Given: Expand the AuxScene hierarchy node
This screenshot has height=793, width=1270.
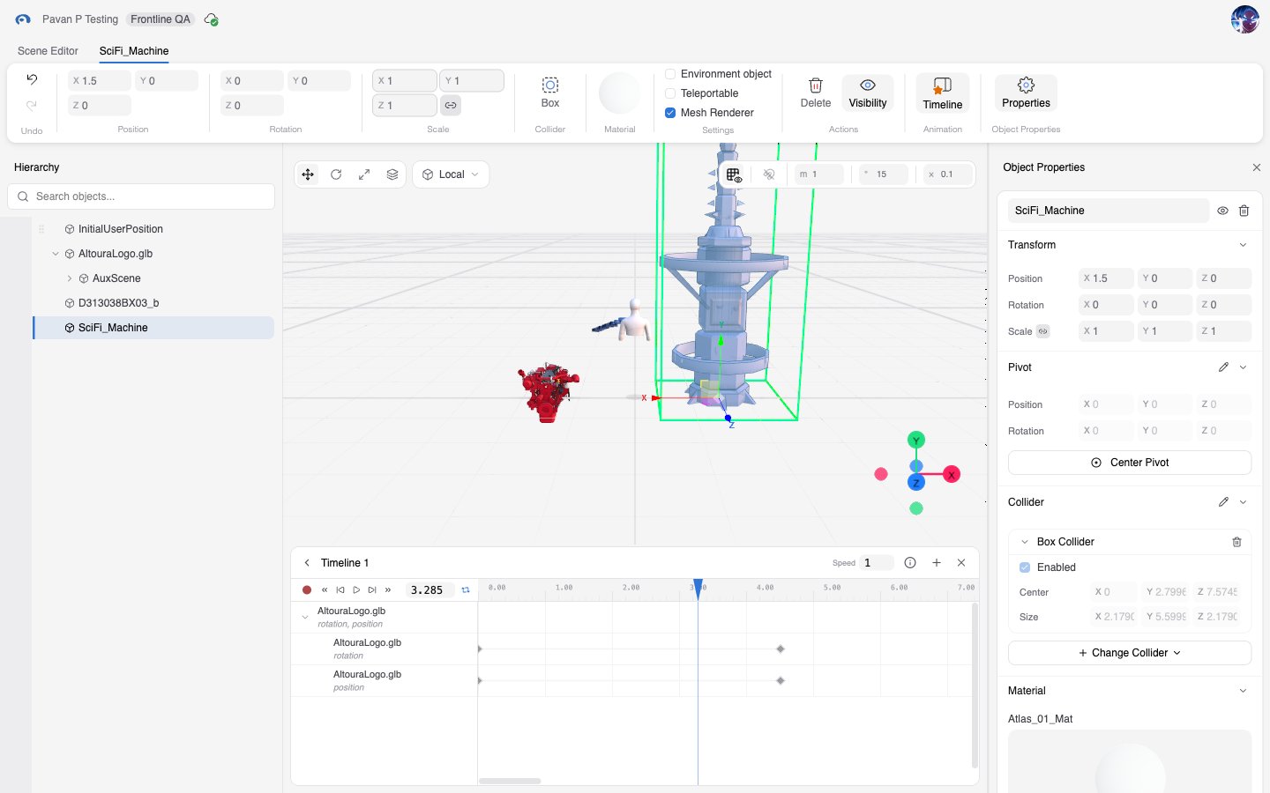Looking at the screenshot, I should coord(70,278).
